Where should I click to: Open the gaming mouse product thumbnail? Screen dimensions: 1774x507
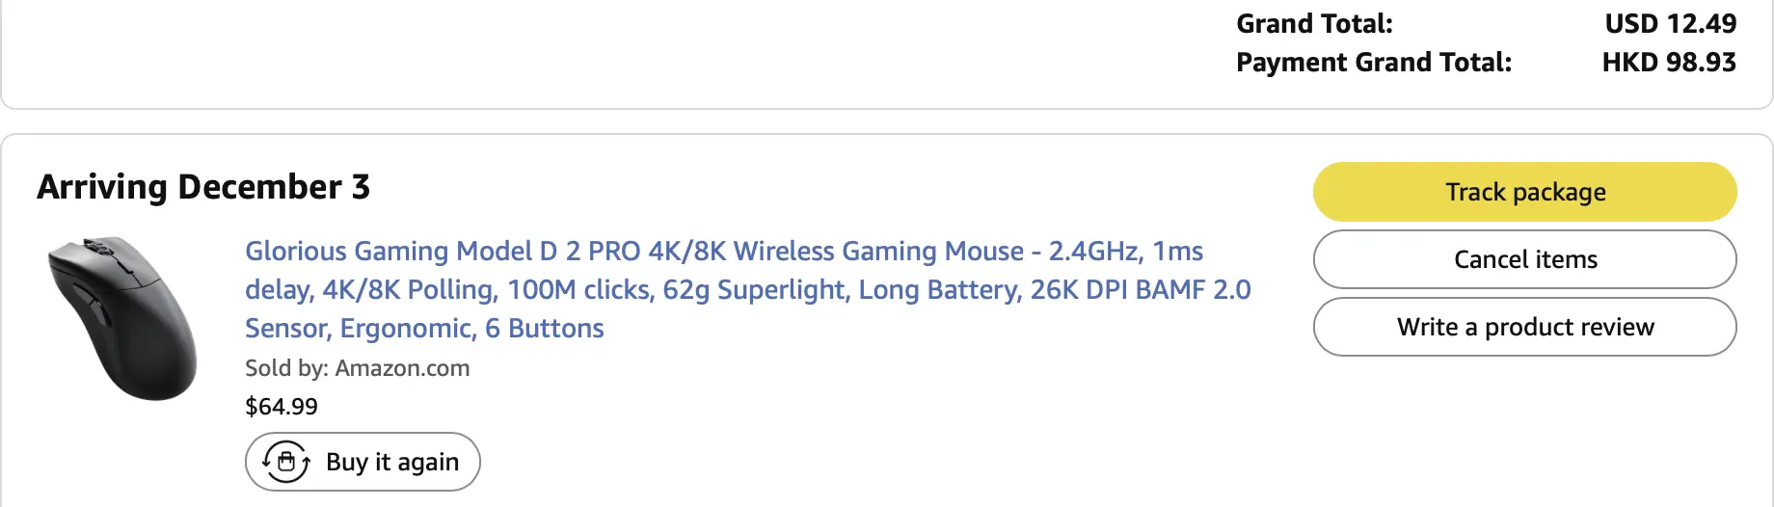point(122,318)
